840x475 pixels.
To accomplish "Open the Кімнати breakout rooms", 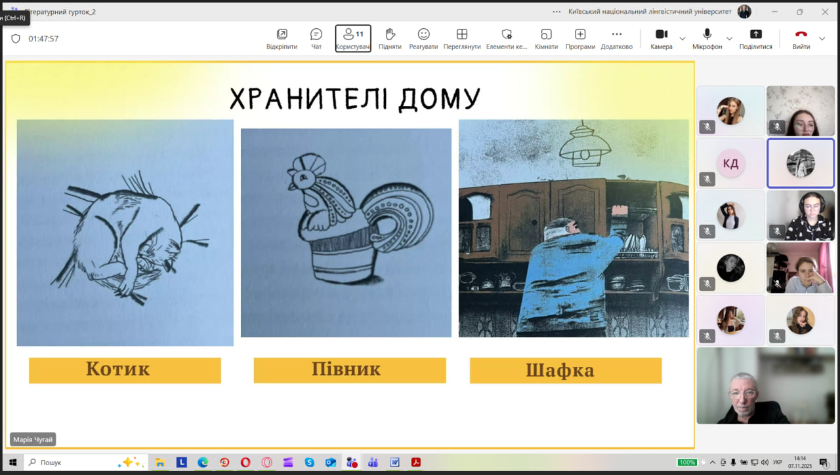I will point(546,38).
